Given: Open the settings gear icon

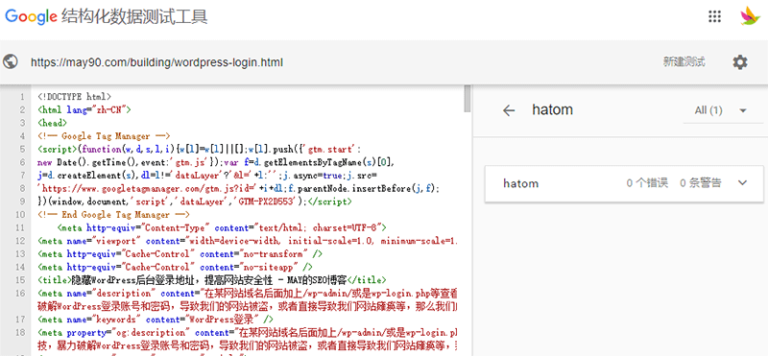Looking at the screenshot, I should click(x=740, y=62).
